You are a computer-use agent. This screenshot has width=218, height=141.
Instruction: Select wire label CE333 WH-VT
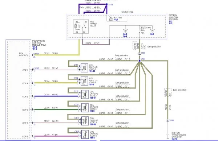point(51,68)
